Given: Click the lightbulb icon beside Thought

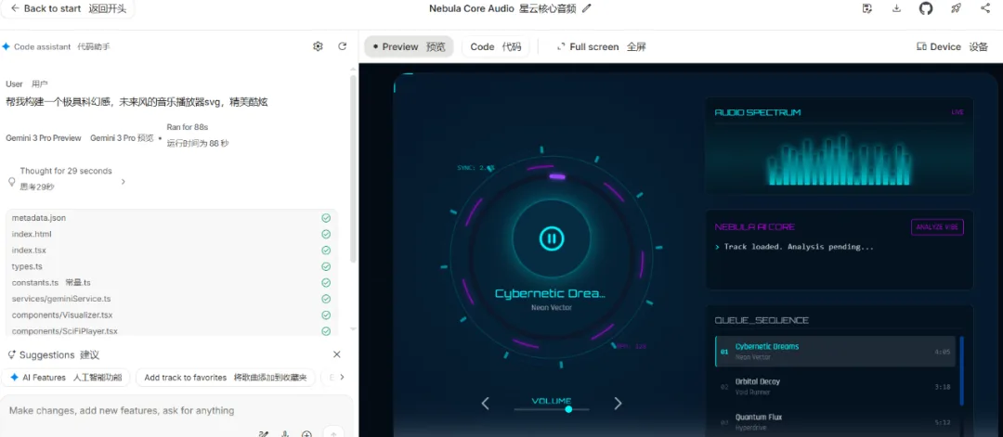Looking at the screenshot, I should [11, 182].
